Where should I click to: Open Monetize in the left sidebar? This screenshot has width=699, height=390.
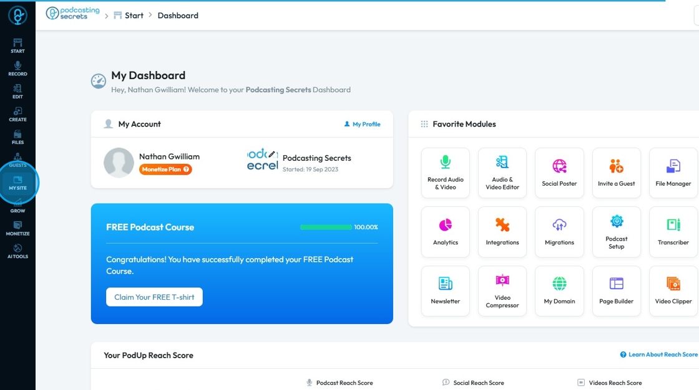18,229
